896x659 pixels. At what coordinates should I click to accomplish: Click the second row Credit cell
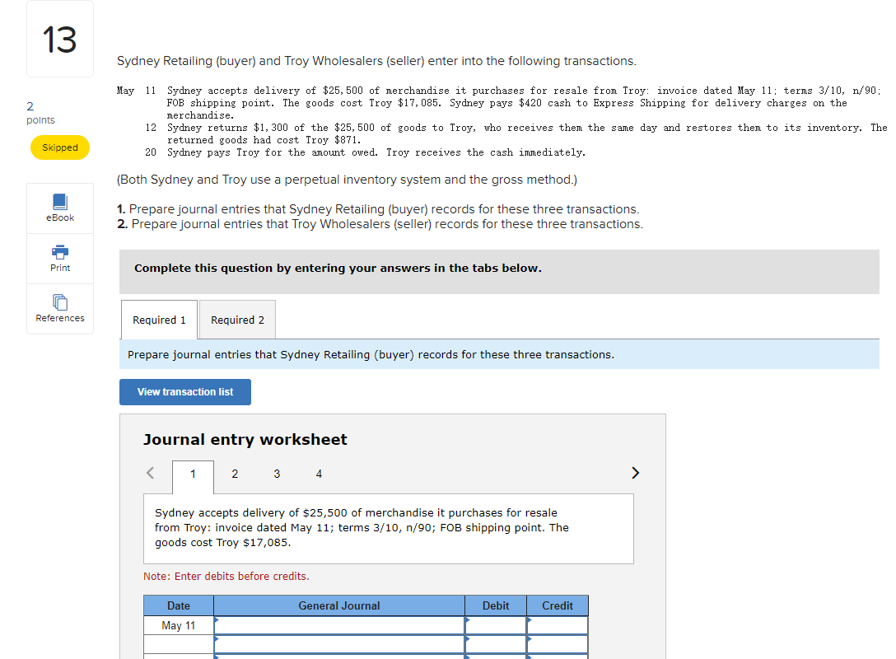point(558,644)
